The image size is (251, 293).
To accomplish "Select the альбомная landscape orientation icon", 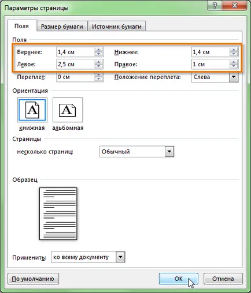I will point(68,110).
